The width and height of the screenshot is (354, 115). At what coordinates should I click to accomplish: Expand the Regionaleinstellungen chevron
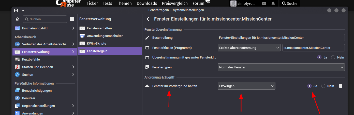click(73, 106)
